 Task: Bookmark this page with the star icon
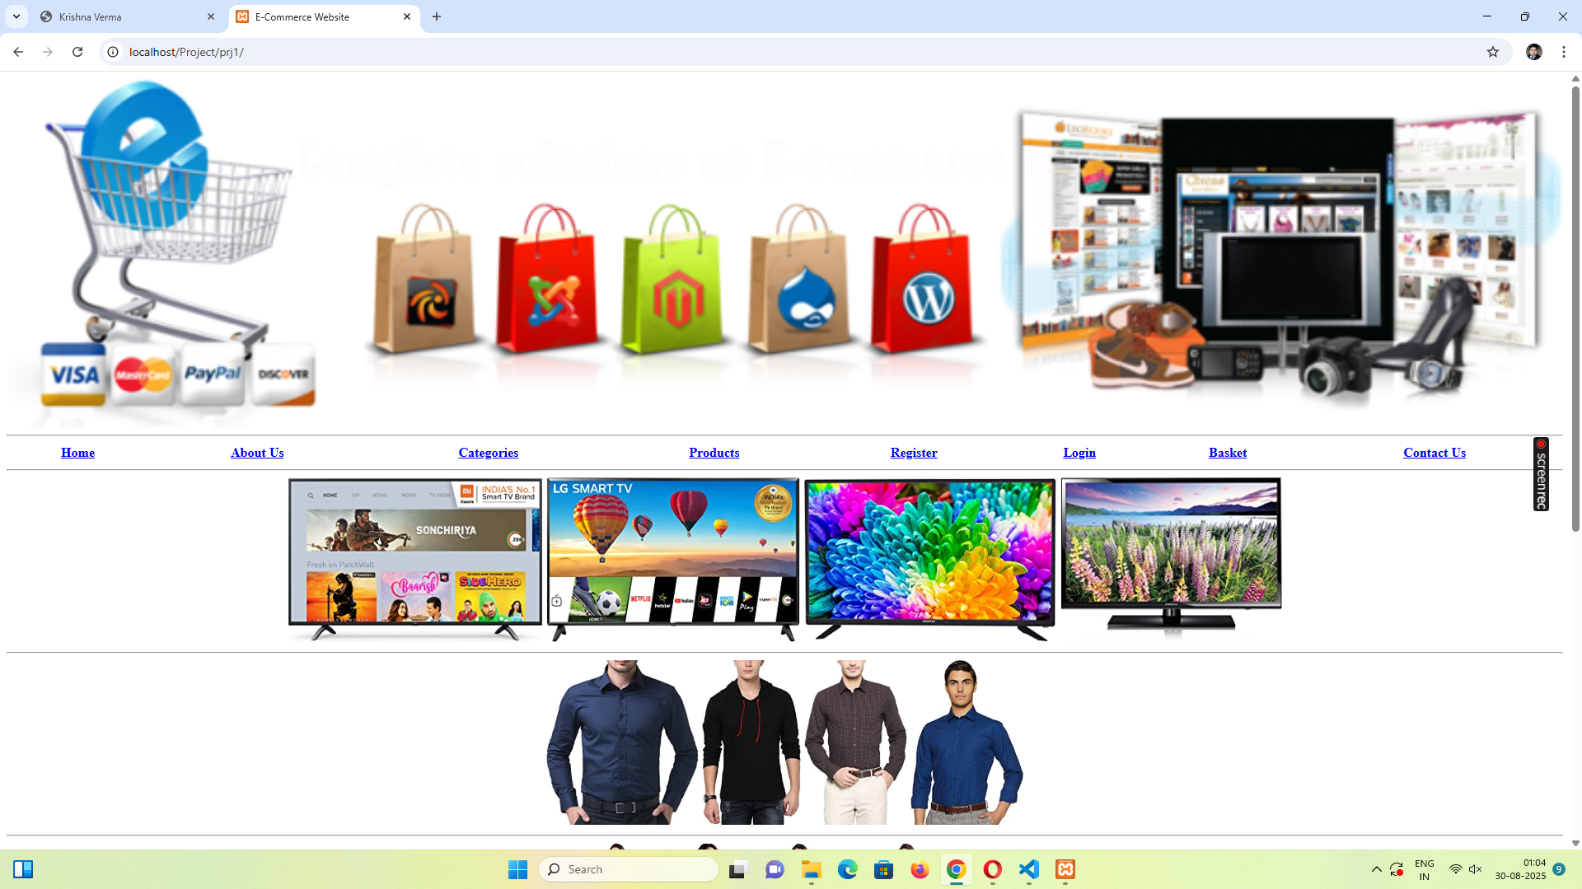pos(1492,52)
